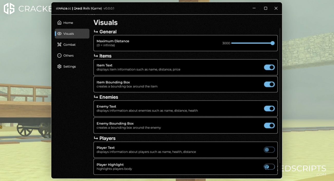334x181 pixels.
Task: Click the v0.0.0.1 version text
Action: 109,8
